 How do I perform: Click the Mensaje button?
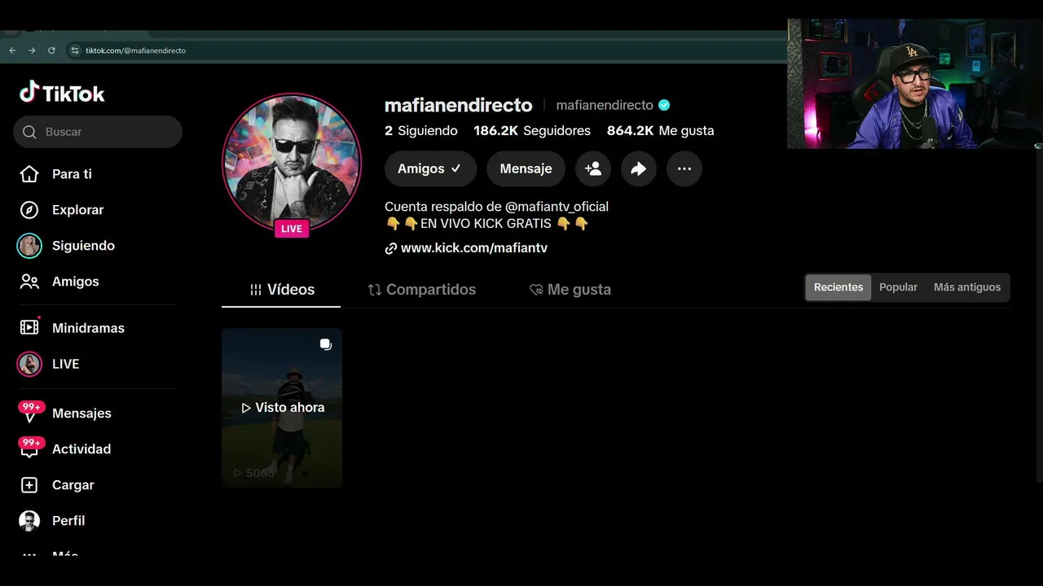526,168
